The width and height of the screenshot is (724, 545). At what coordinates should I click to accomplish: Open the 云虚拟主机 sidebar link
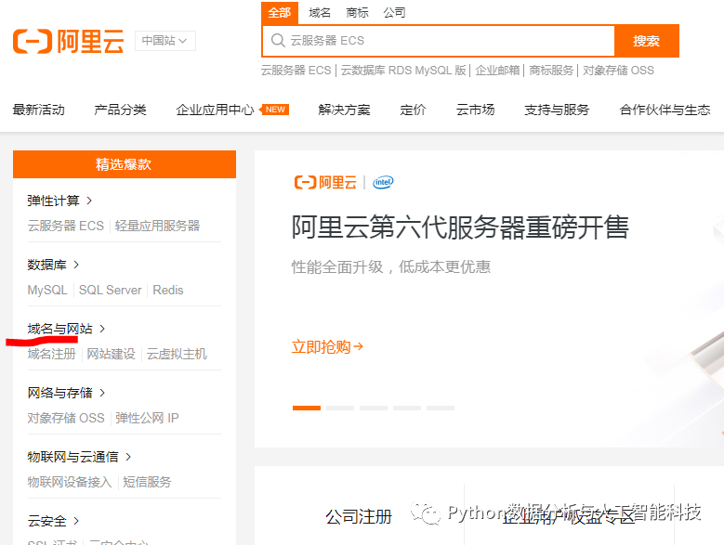[x=177, y=354]
